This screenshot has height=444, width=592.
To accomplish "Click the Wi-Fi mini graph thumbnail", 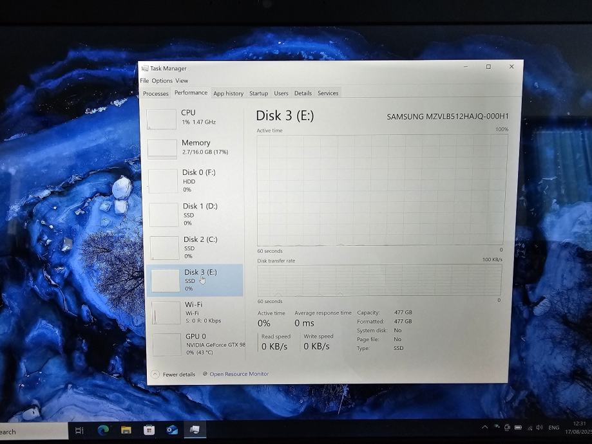I will coord(166,313).
